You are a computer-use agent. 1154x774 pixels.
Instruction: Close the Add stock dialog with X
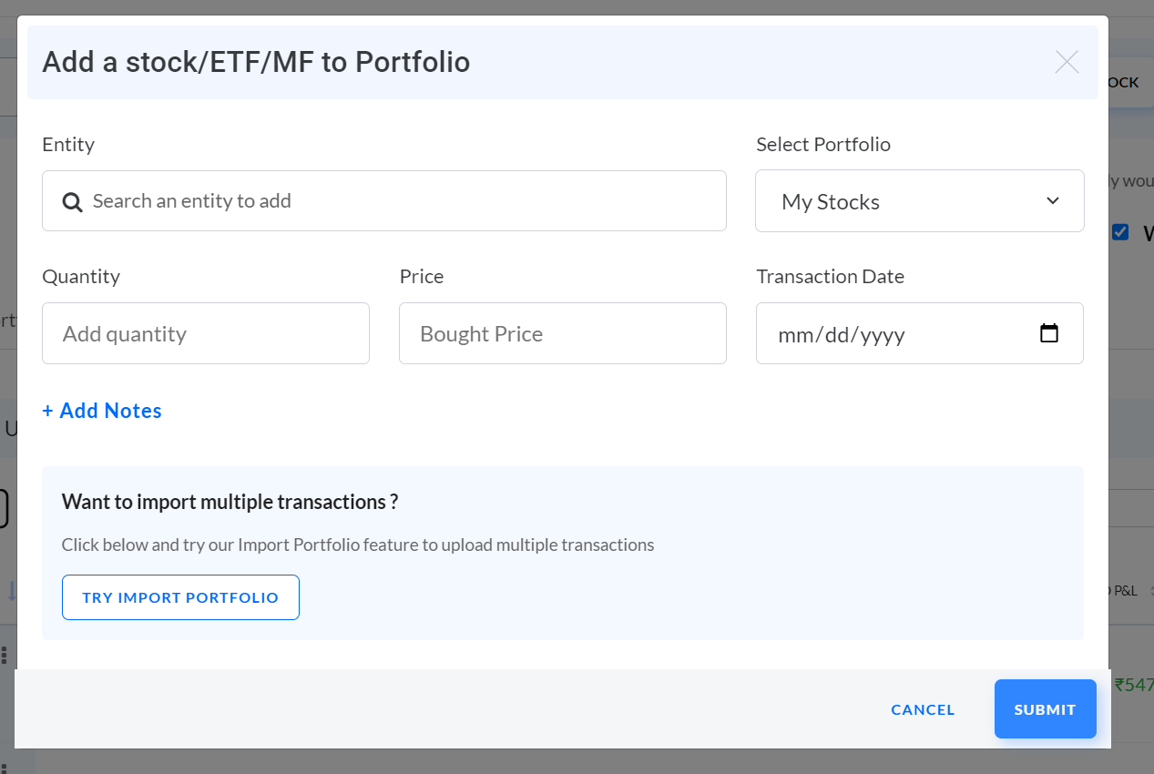(x=1067, y=62)
